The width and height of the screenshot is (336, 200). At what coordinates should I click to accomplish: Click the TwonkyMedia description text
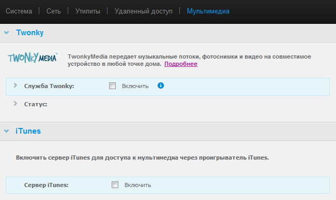click(x=189, y=60)
